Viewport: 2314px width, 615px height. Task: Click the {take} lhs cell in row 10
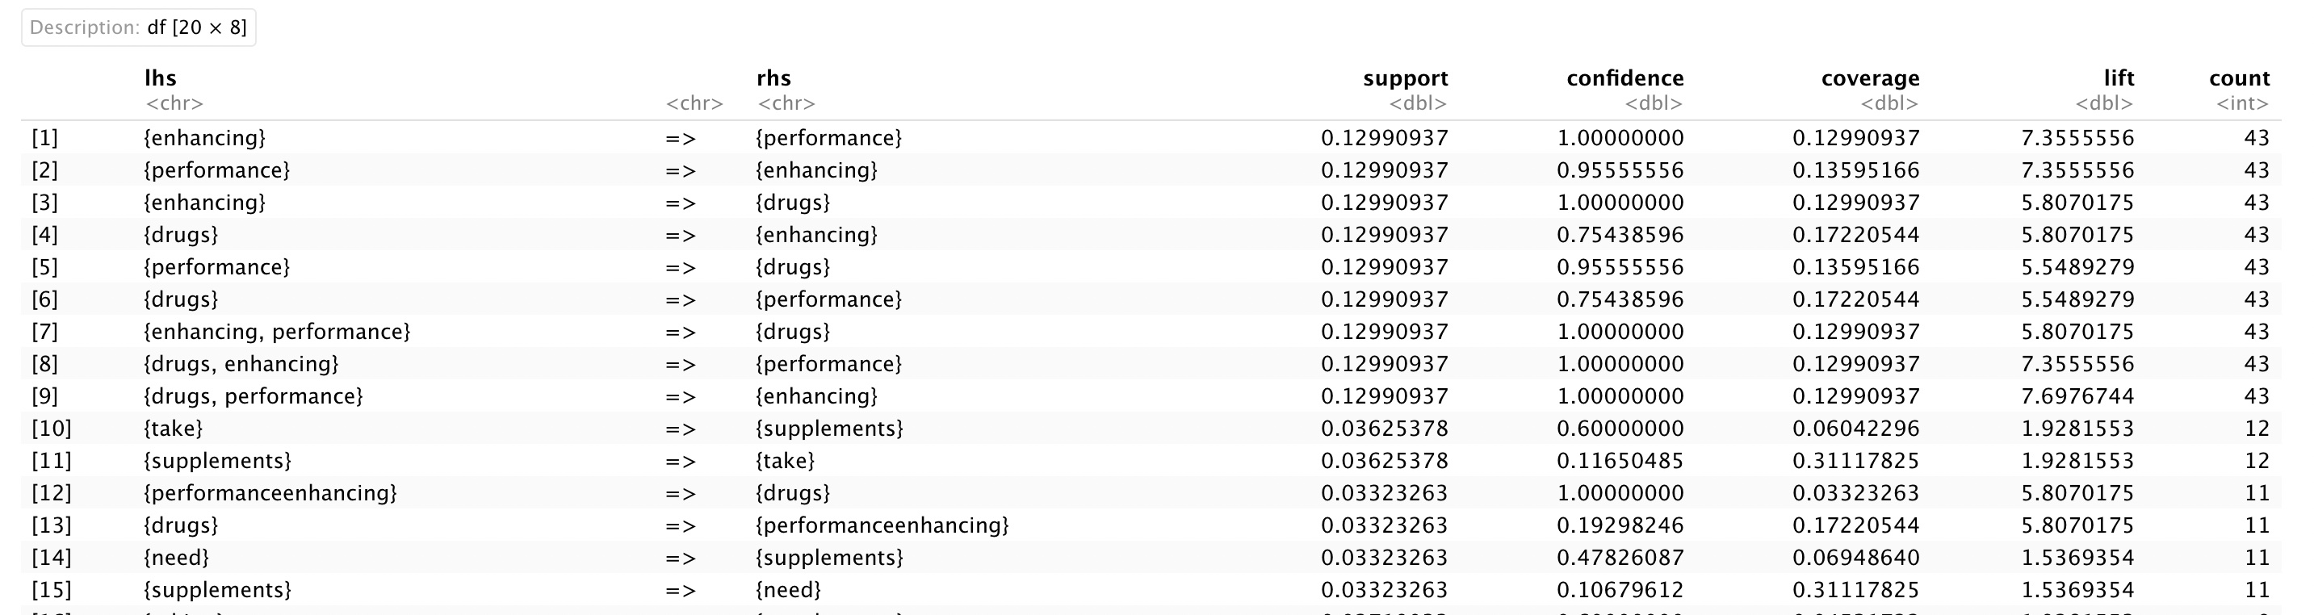pyautogui.click(x=174, y=429)
